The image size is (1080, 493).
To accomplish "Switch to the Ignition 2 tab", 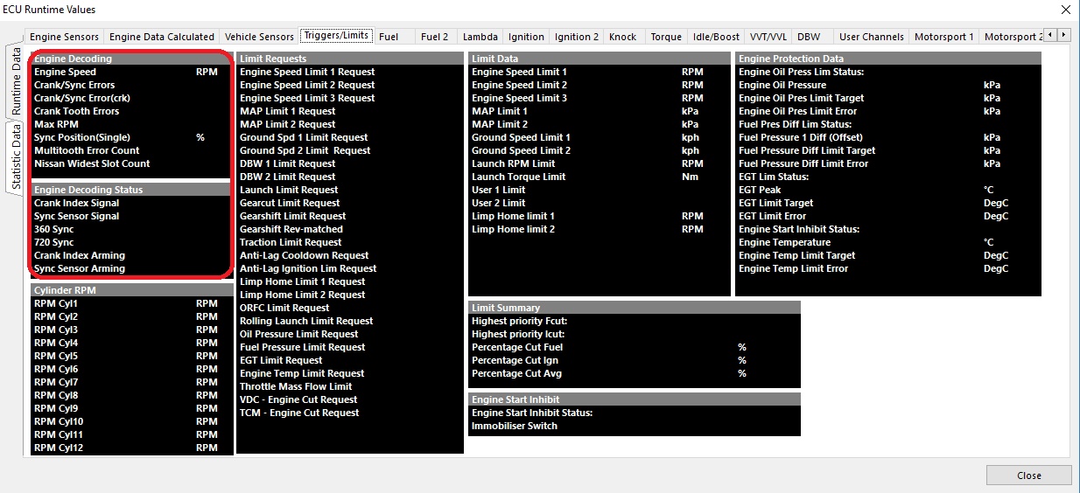I will click(577, 37).
